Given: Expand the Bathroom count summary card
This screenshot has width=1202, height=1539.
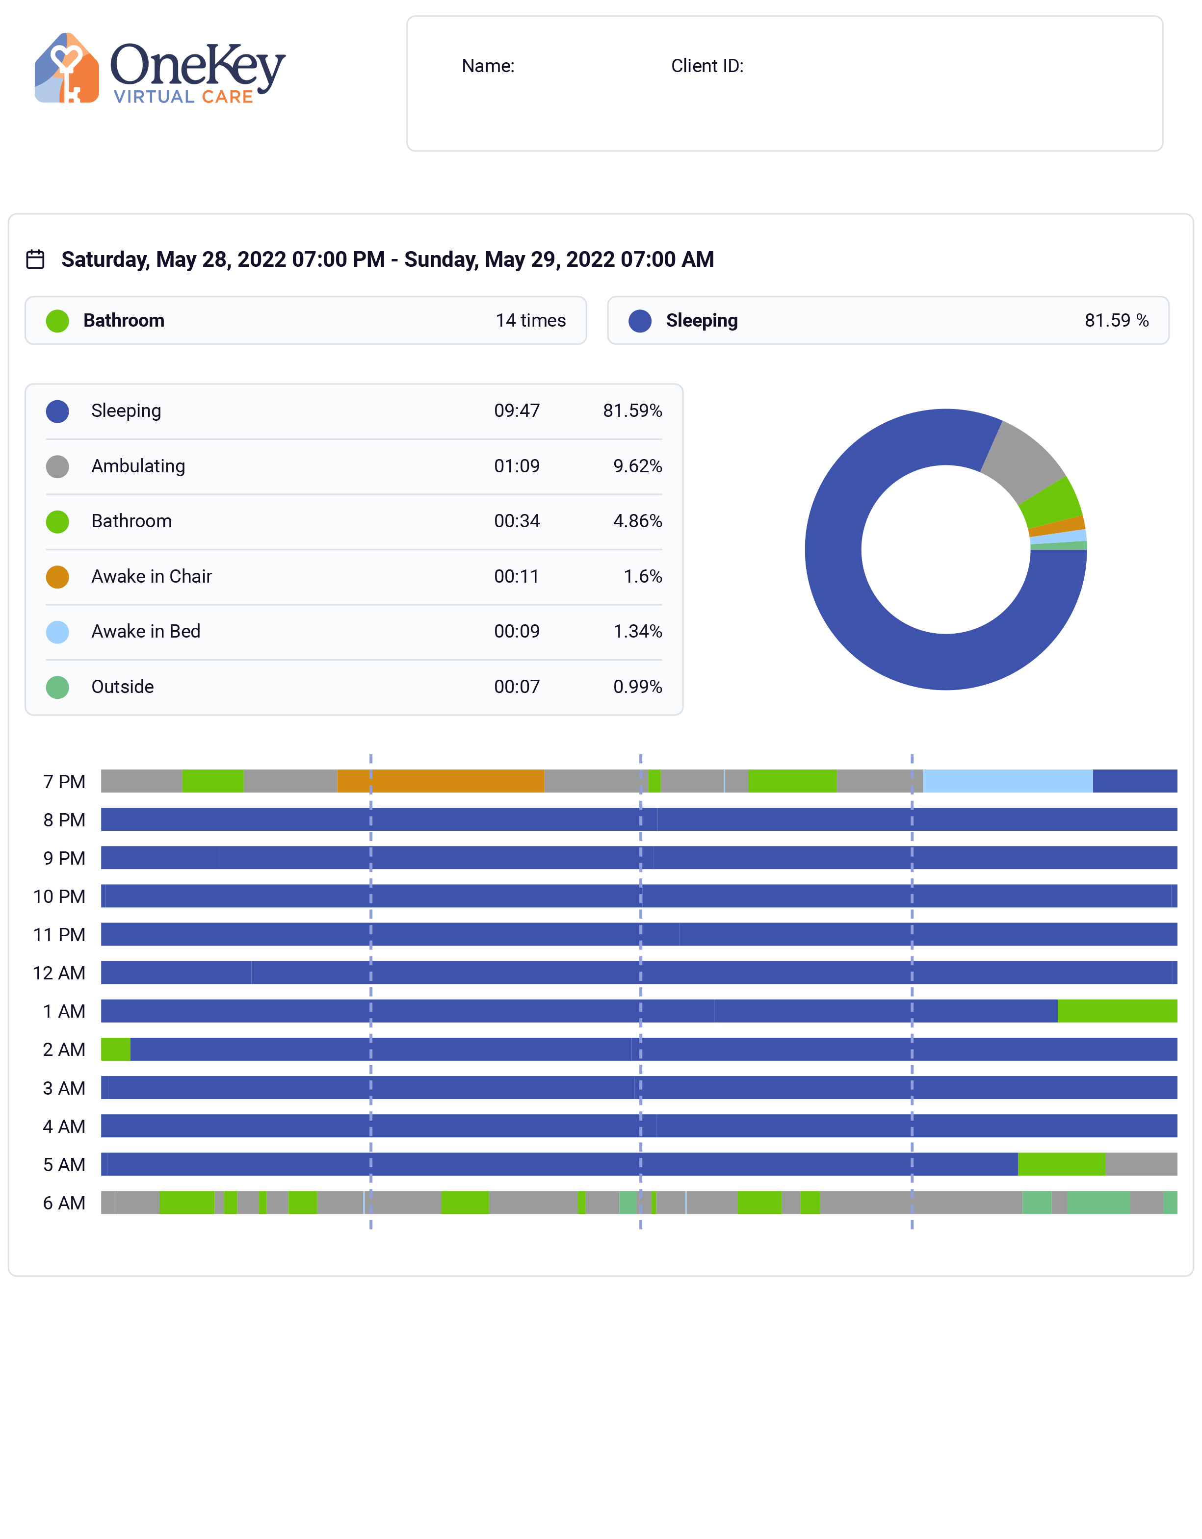Looking at the screenshot, I should [305, 320].
